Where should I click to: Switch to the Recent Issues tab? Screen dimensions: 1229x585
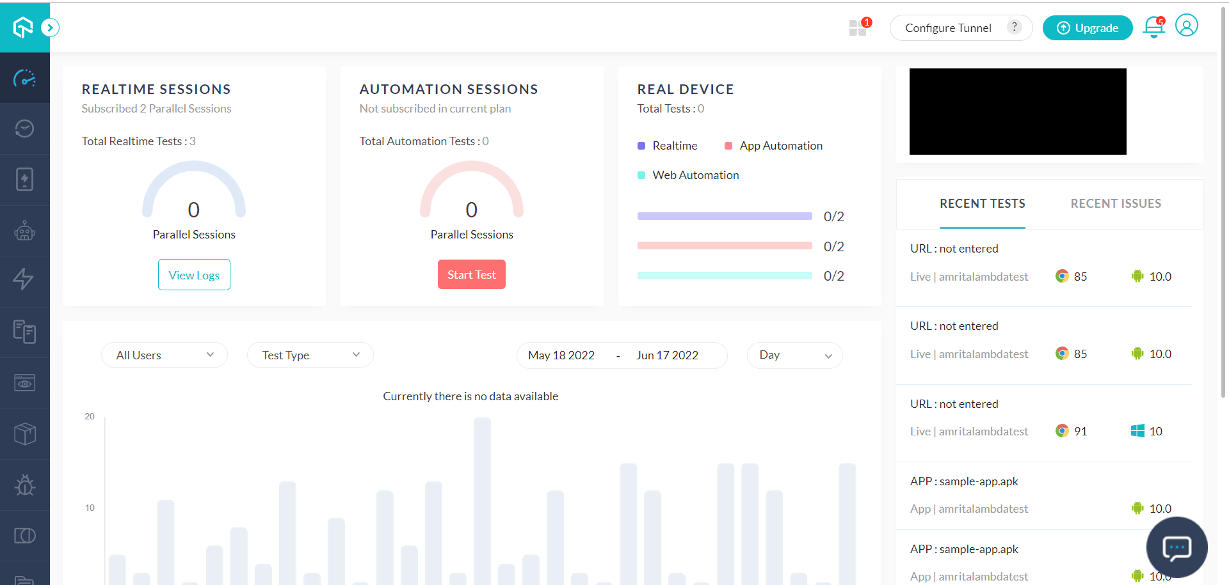[x=1116, y=203]
